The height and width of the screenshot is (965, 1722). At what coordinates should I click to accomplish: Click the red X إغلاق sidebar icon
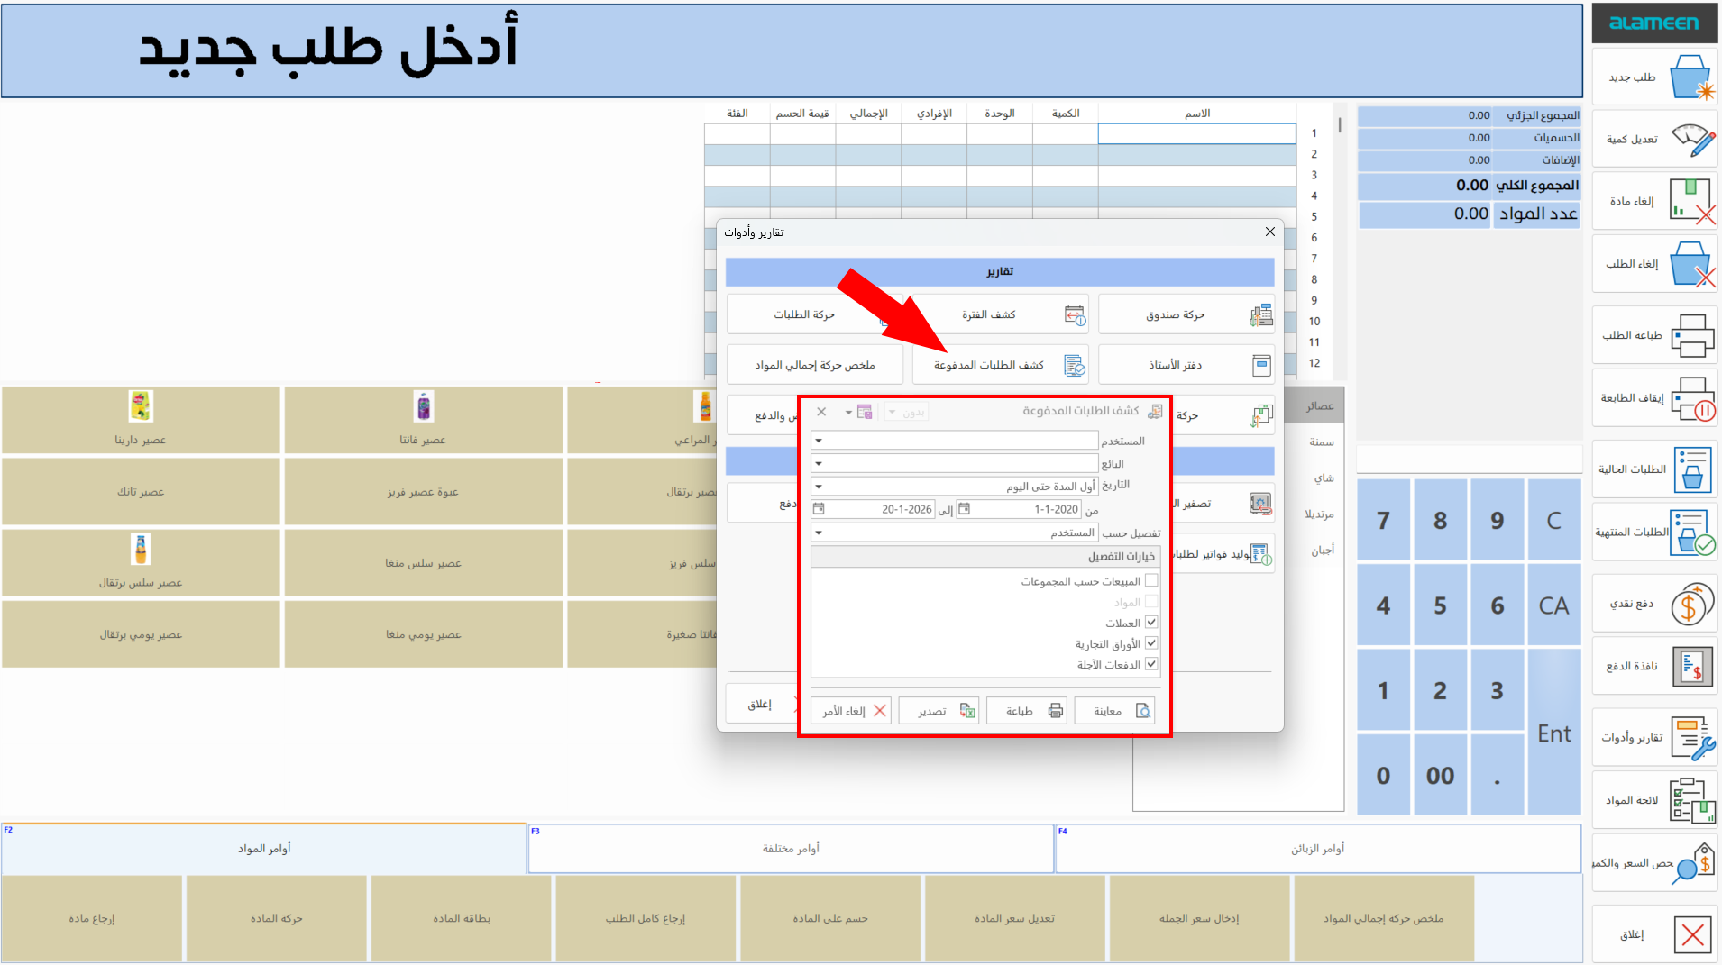click(1692, 934)
